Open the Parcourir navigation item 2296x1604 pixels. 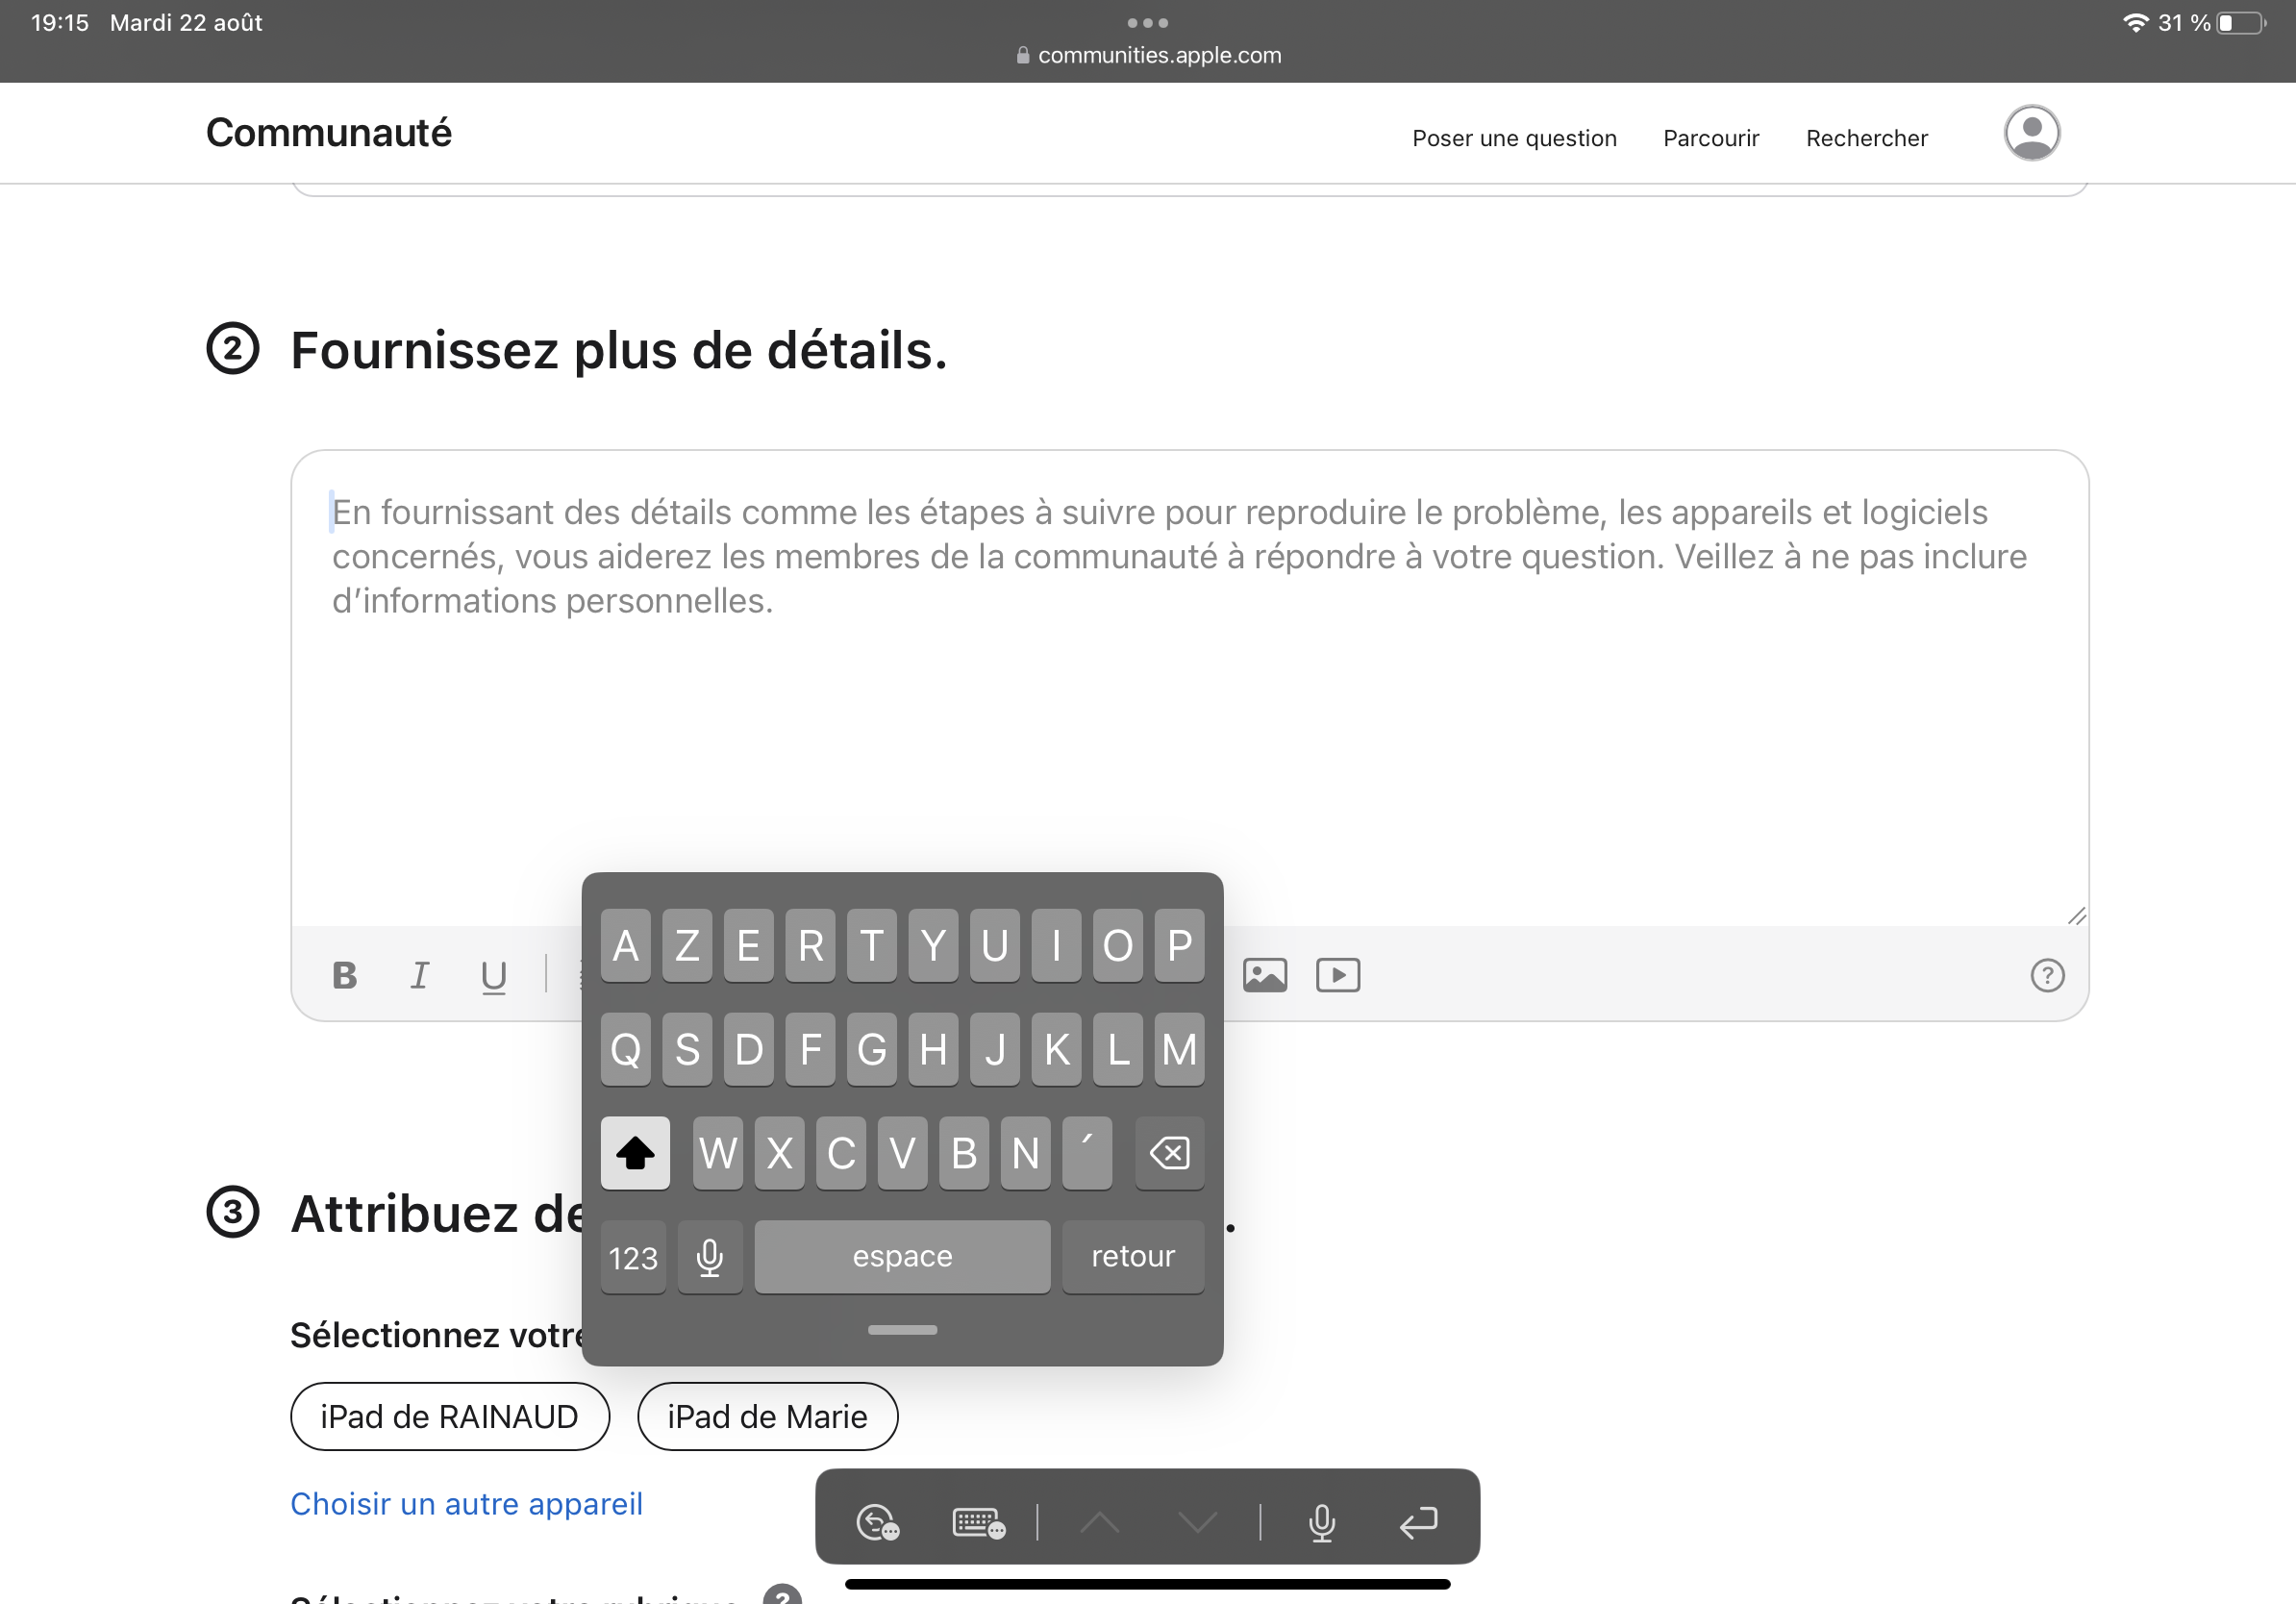pyautogui.click(x=1711, y=138)
